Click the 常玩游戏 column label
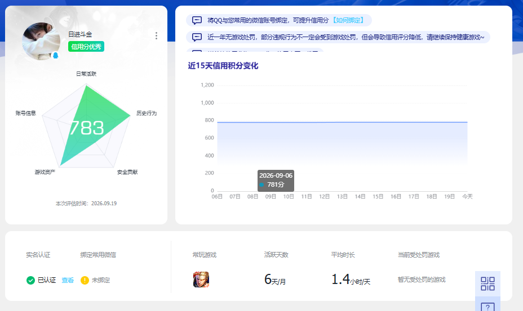Viewport: 523px width, 311px height. (205, 255)
